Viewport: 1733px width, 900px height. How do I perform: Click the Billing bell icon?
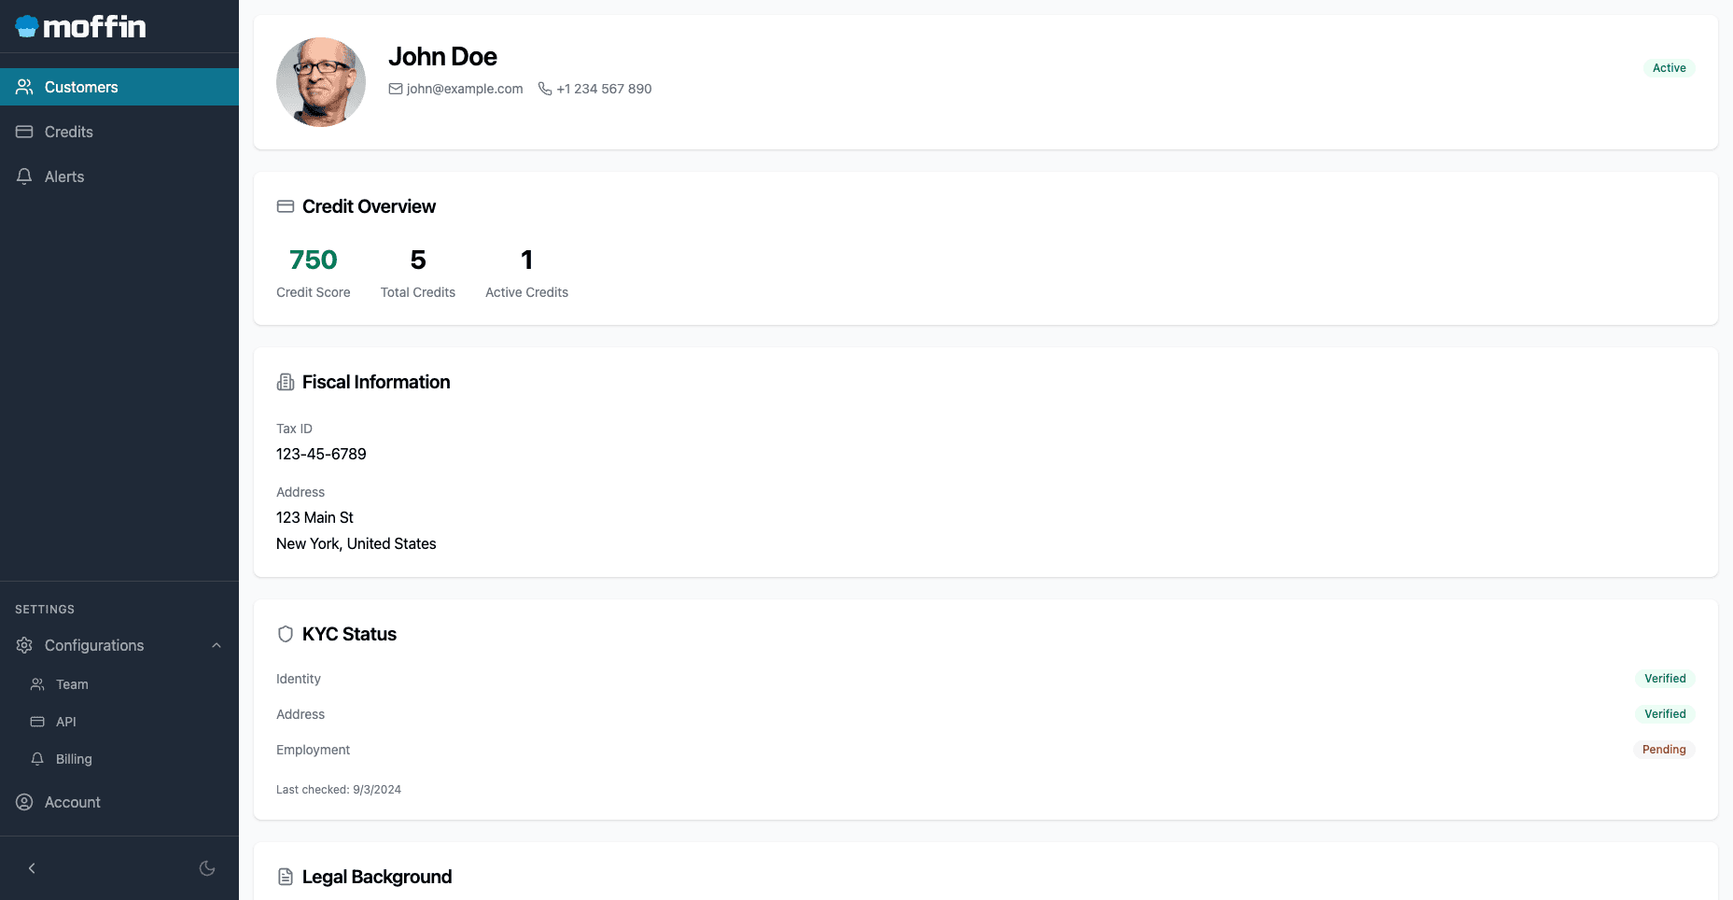tap(37, 759)
